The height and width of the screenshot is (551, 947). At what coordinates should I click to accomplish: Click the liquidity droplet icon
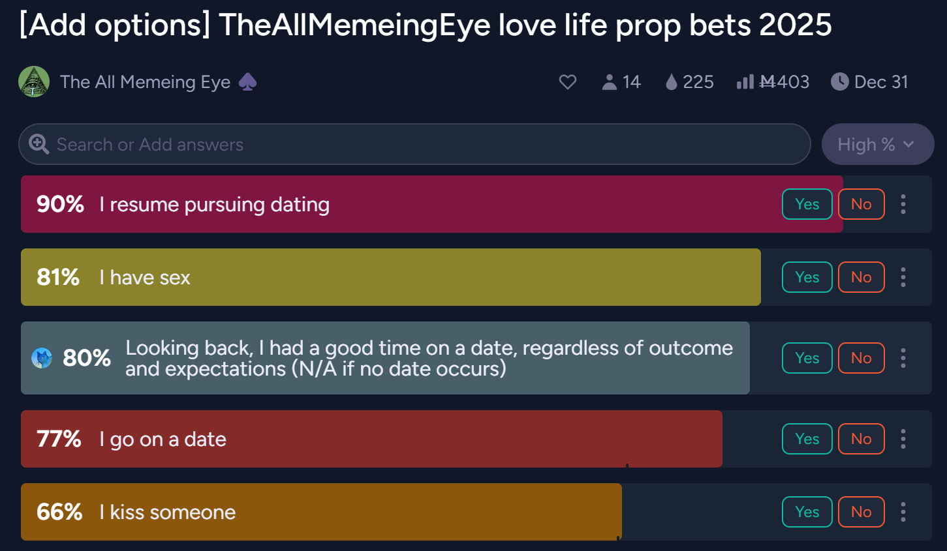[671, 82]
